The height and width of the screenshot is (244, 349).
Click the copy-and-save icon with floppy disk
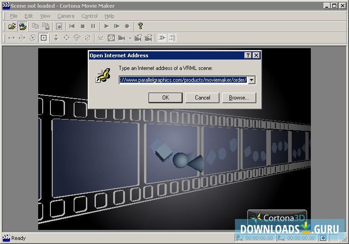click(46, 26)
